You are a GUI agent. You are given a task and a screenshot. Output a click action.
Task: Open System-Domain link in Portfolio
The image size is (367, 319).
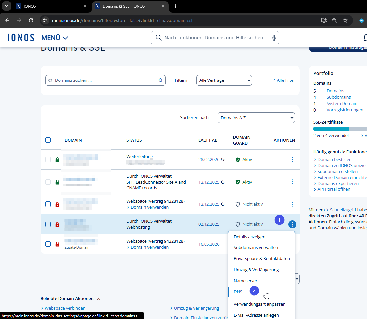(342, 104)
